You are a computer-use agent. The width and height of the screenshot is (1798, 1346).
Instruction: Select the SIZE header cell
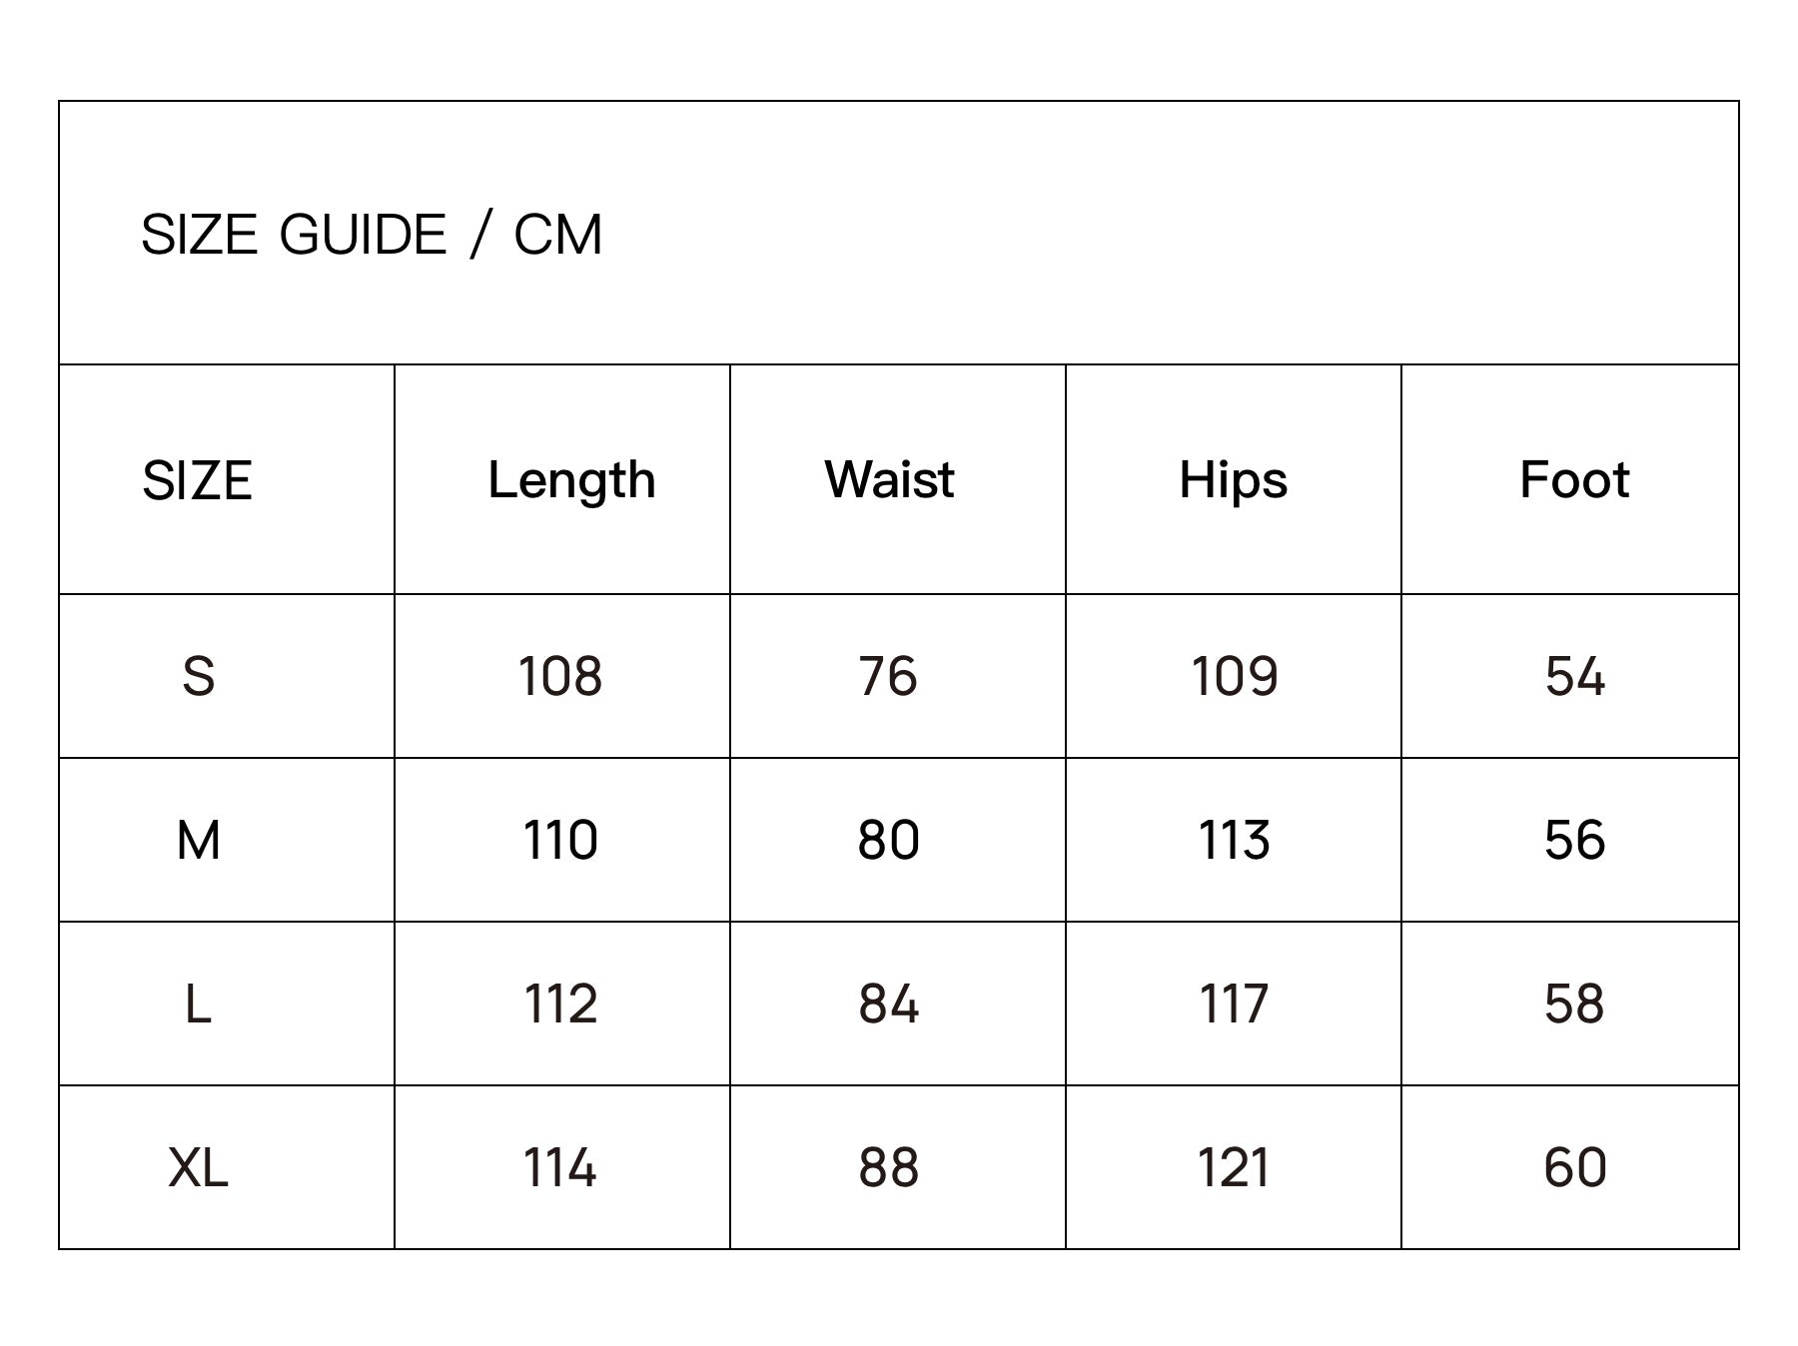tap(197, 480)
